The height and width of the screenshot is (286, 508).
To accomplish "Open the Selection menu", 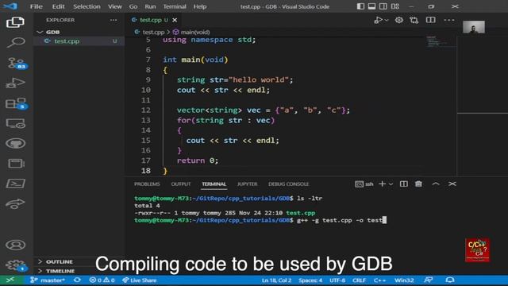I will tap(87, 6).
